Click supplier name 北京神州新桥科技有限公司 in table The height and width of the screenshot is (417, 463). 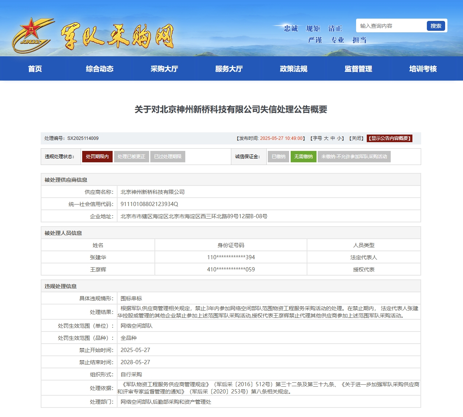click(153, 192)
